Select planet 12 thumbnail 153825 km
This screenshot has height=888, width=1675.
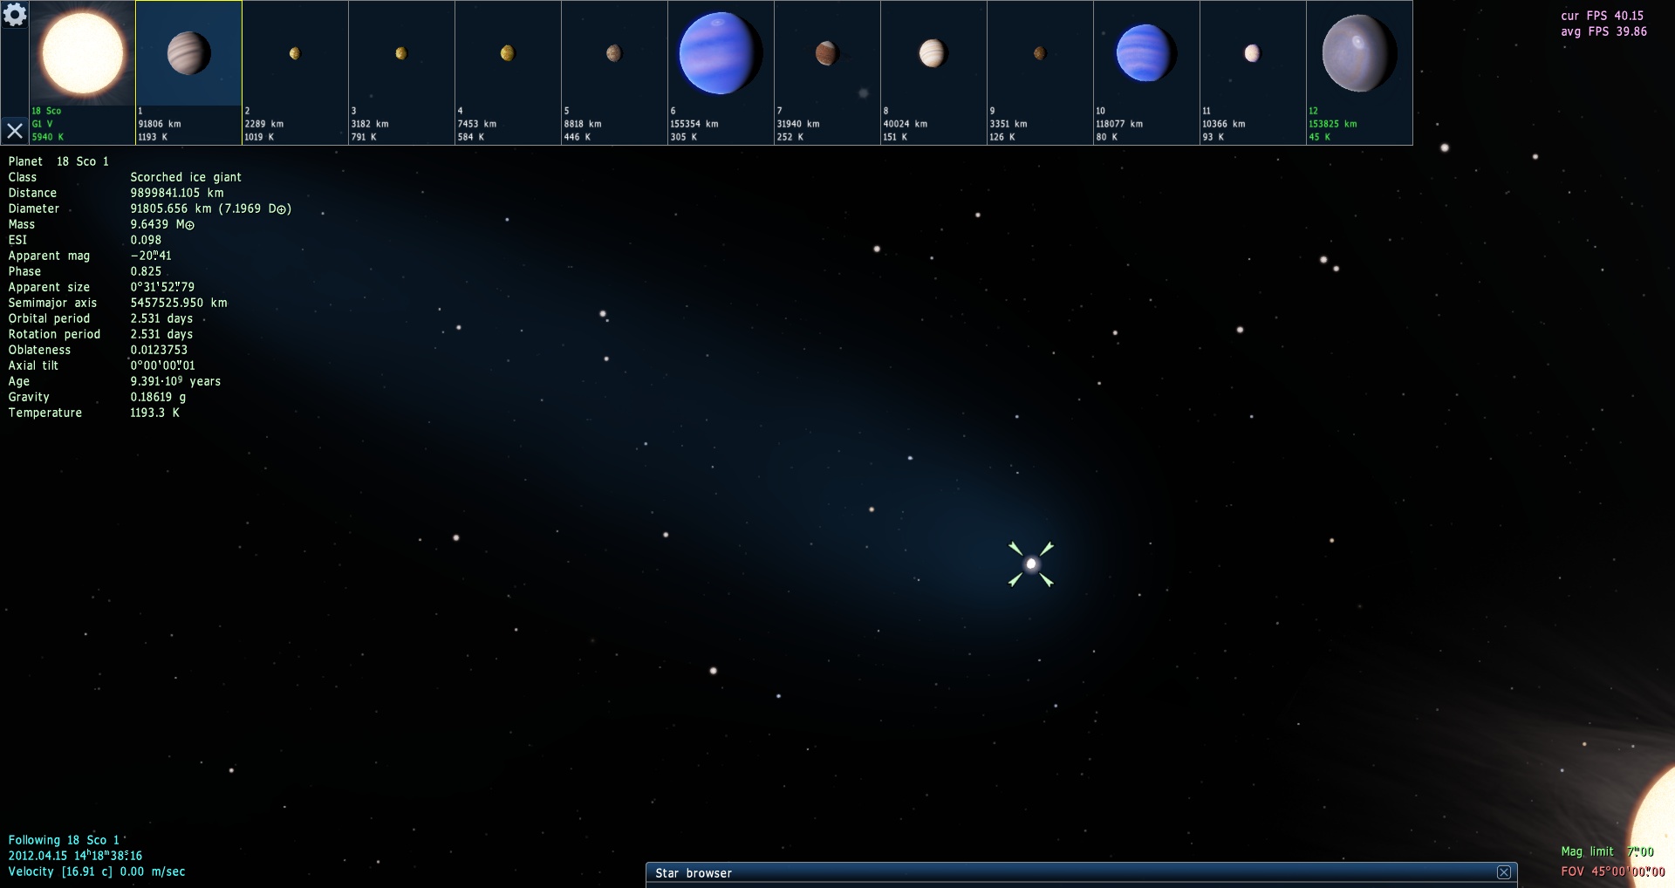click(x=1359, y=72)
